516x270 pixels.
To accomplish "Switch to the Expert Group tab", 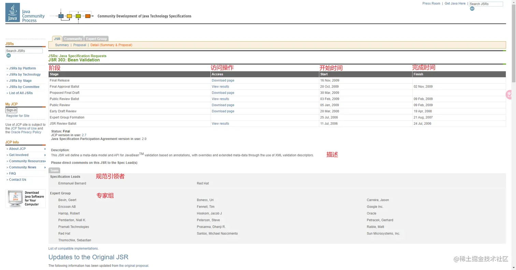I will coord(96,39).
